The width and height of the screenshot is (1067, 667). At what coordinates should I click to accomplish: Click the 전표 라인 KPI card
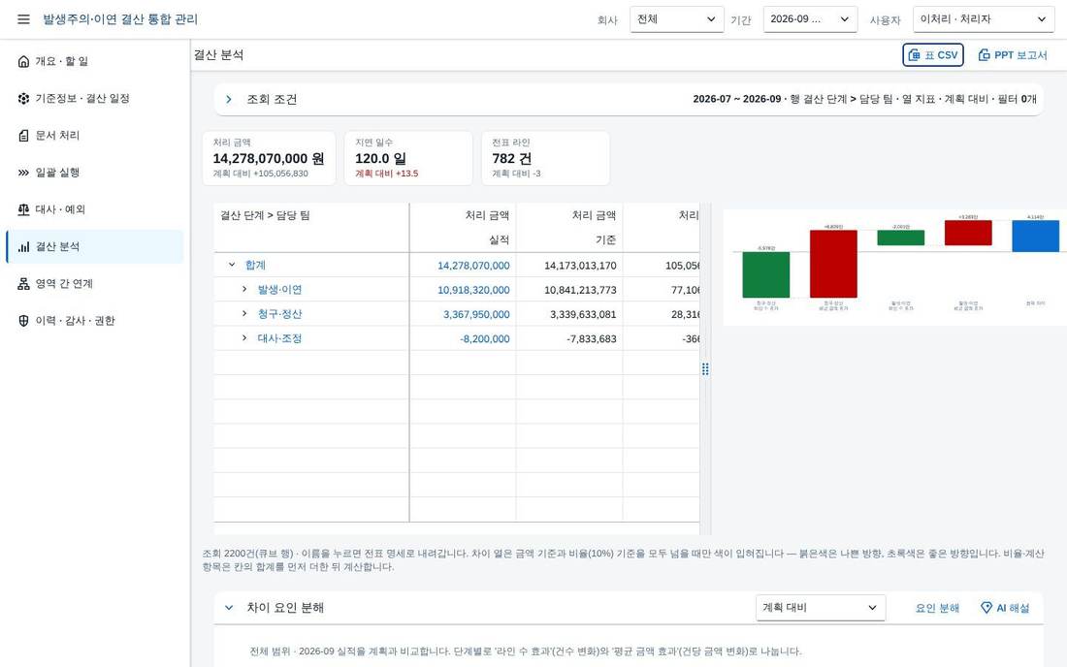click(x=545, y=158)
